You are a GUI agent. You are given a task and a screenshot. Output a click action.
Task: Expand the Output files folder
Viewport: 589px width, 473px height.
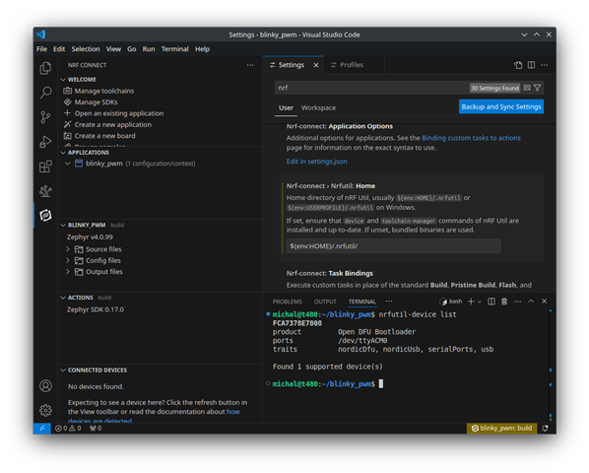tap(68, 272)
